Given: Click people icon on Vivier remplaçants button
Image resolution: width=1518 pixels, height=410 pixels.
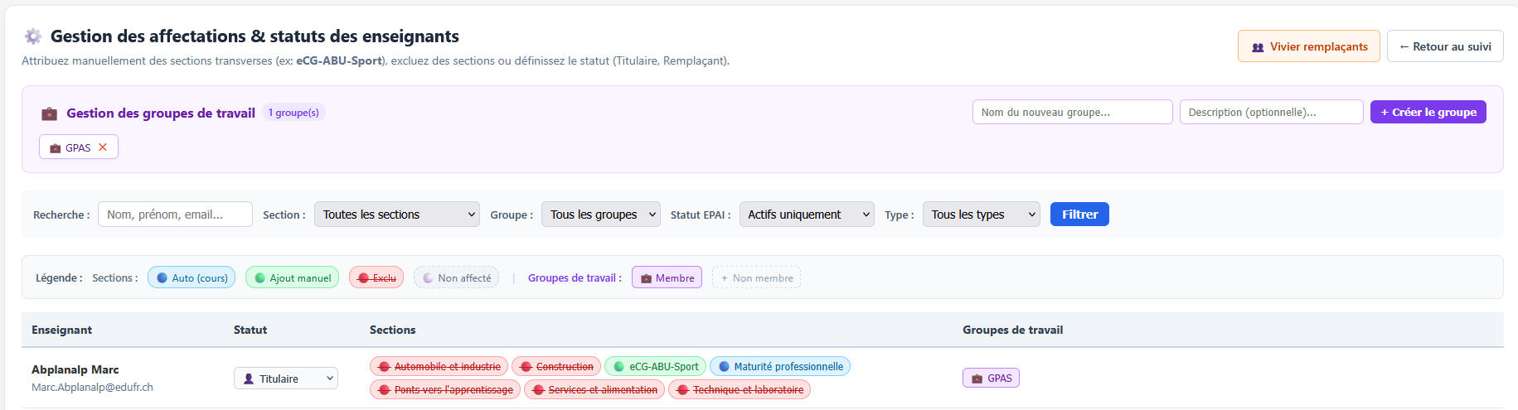Looking at the screenshot, I should click(1258, 47).
